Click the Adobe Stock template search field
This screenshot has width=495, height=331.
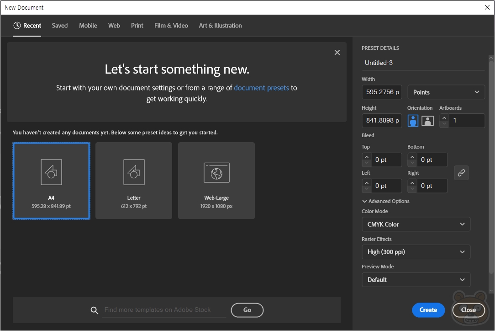164,310
